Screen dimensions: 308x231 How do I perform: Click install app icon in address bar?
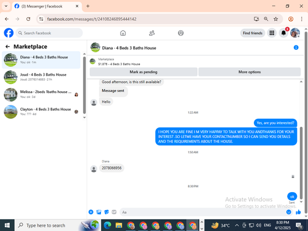pos(256,19)
